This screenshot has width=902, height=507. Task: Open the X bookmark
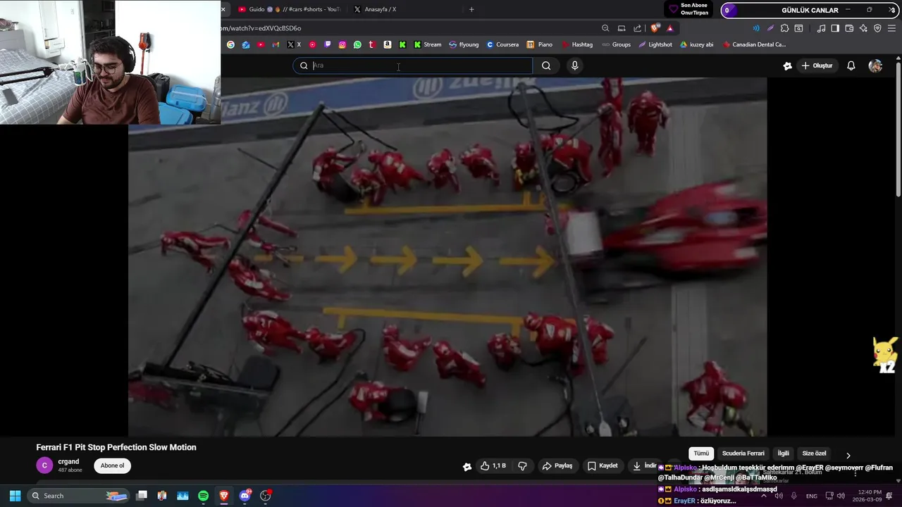(x=294, y=44)
